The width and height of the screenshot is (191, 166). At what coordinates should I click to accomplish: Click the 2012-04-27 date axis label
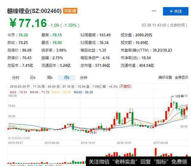coord(16,143)
